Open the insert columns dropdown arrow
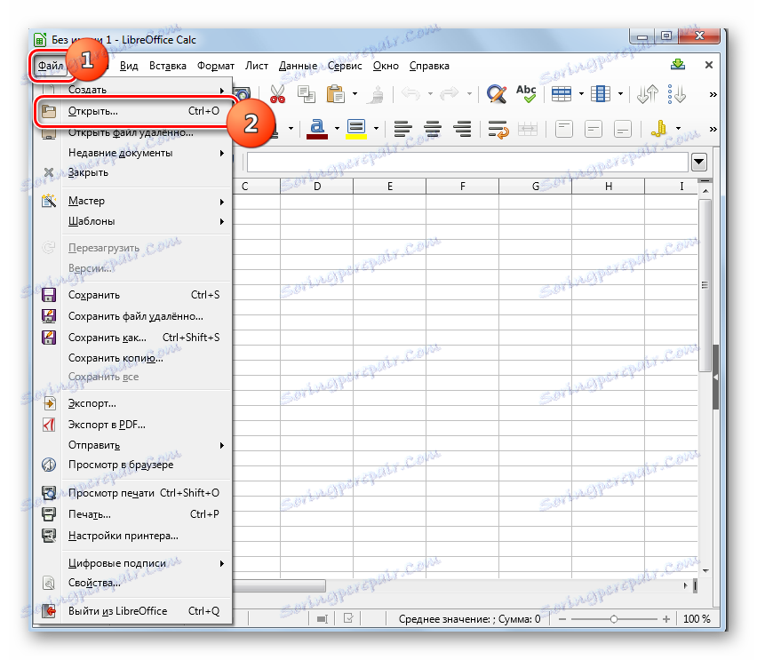757x660 pixels. 620,94
